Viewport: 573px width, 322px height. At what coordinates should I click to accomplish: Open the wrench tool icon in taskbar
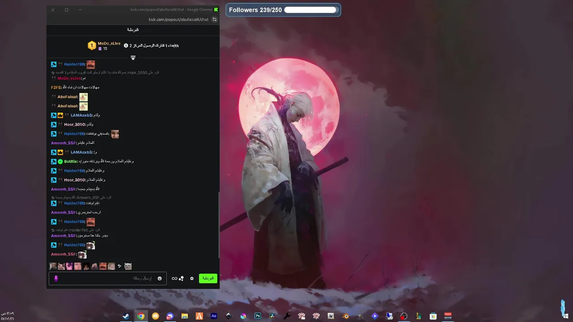tap(287, 316)
